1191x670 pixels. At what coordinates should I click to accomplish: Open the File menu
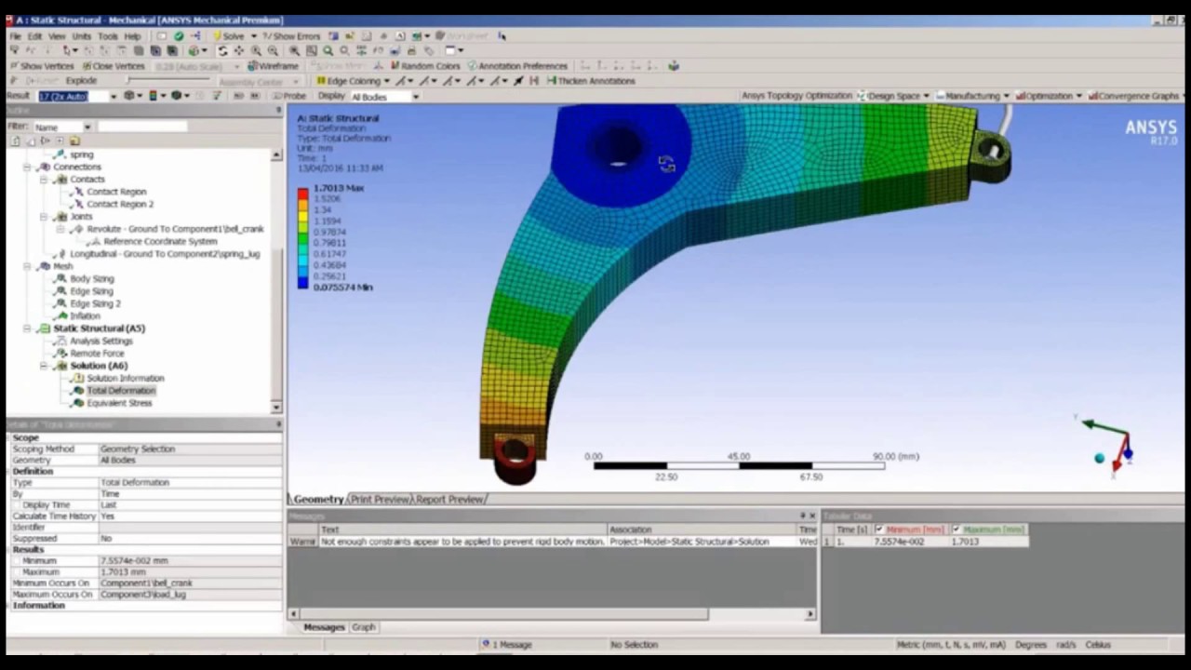pyautogui.click(x=15, y=36)
